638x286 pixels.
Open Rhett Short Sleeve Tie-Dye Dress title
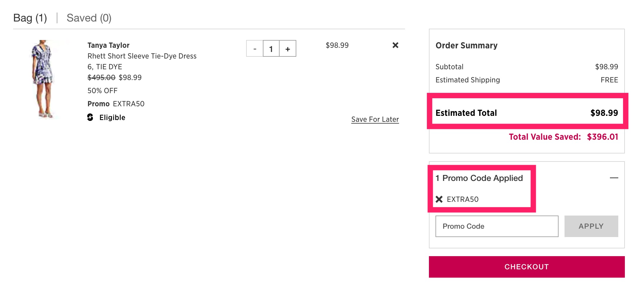click(x=142, y=56)
